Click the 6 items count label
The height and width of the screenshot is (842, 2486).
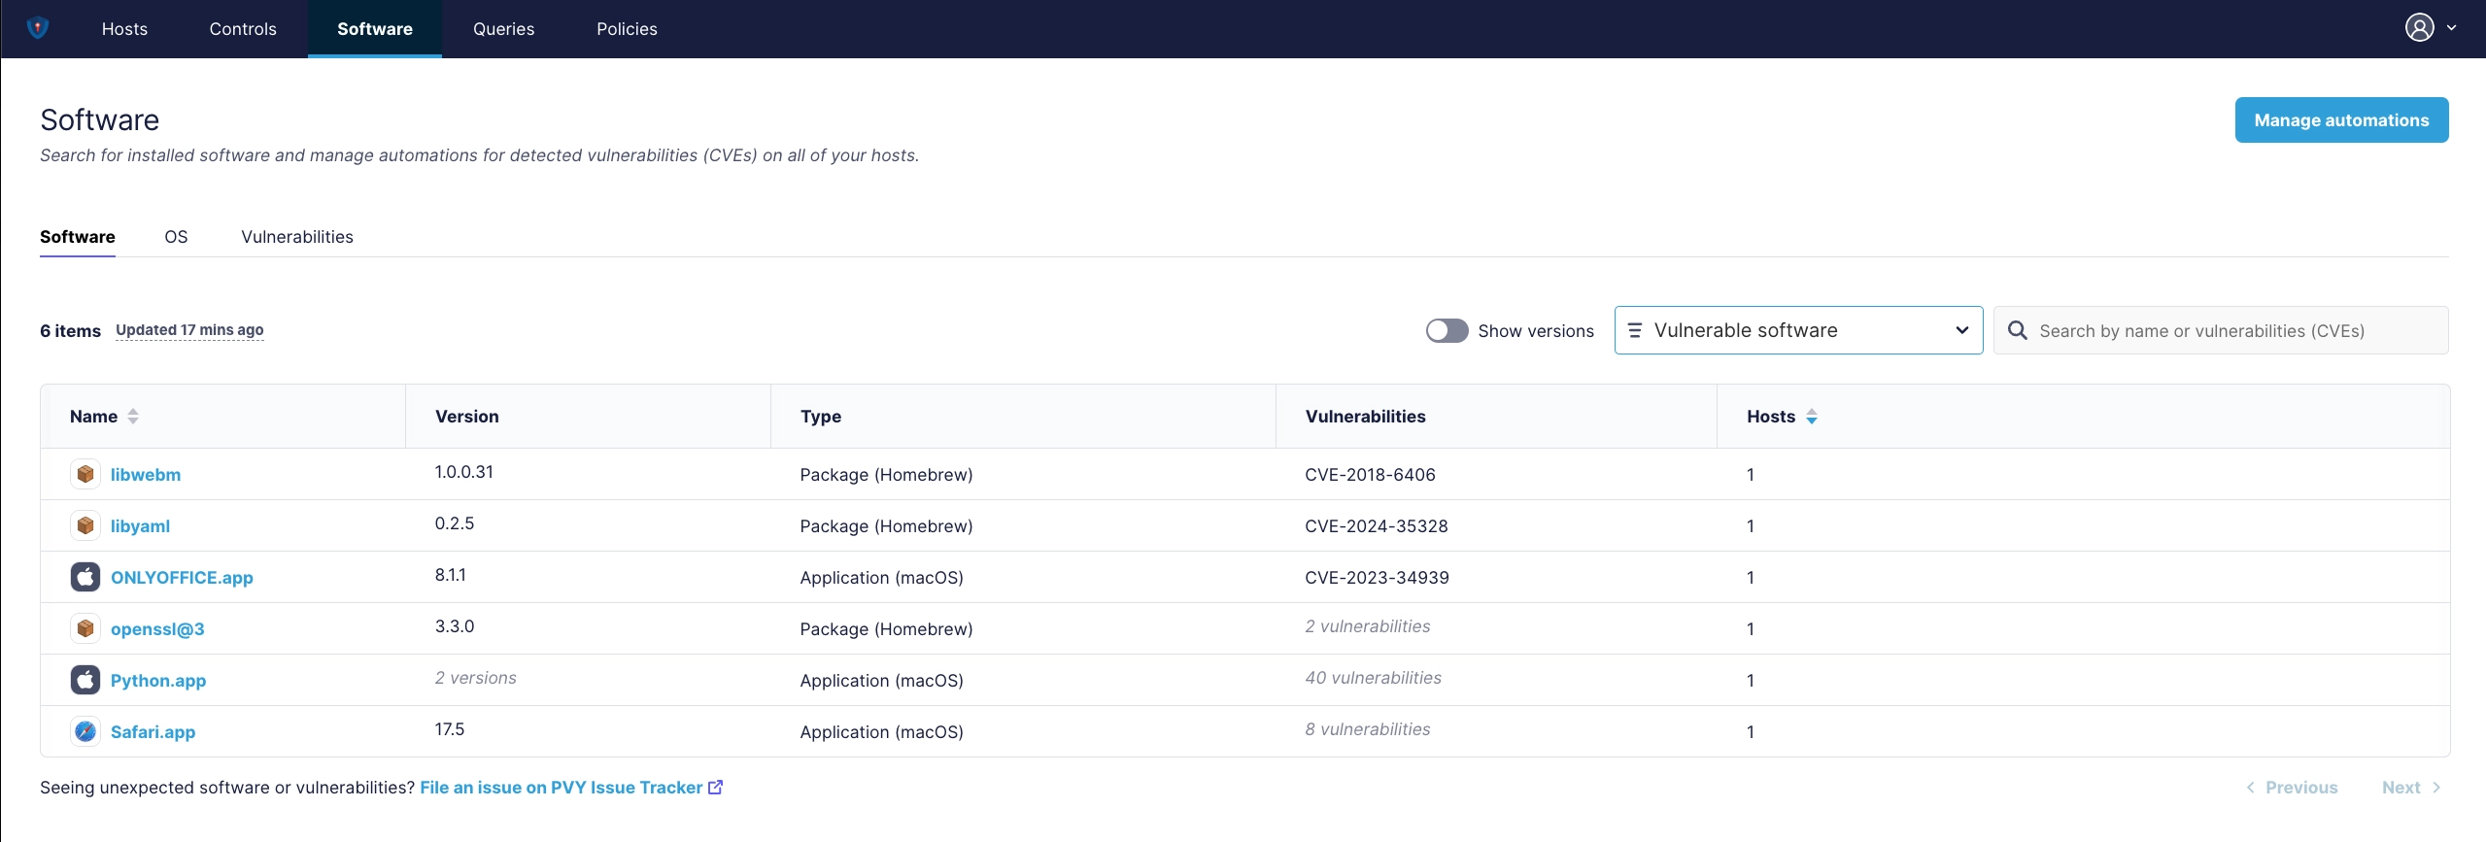[x=70, y=330]
